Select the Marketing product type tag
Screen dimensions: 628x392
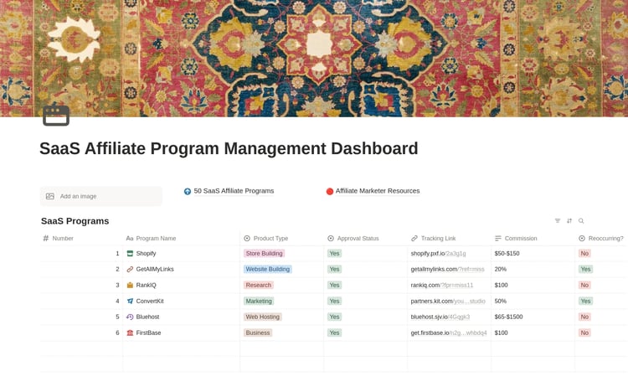(x=259, y=301)
